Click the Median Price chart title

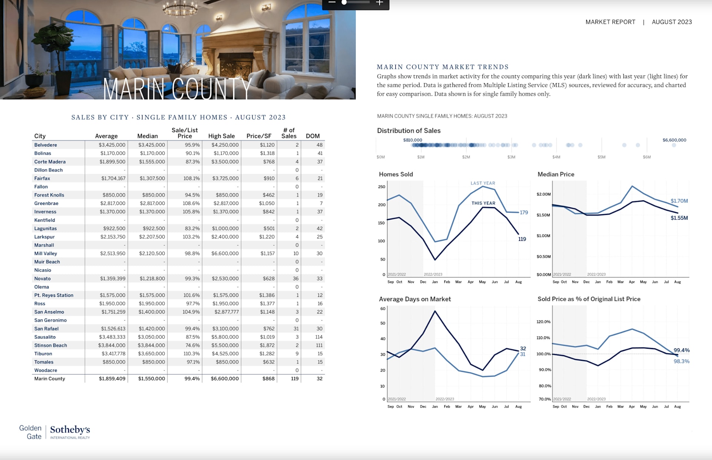tap(556, 174)
